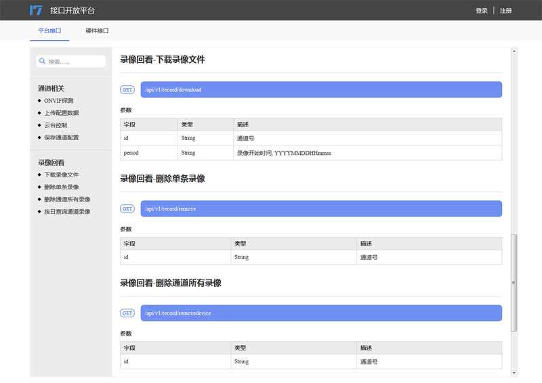Click the vertical scrollbar thumb

(514, 282)
